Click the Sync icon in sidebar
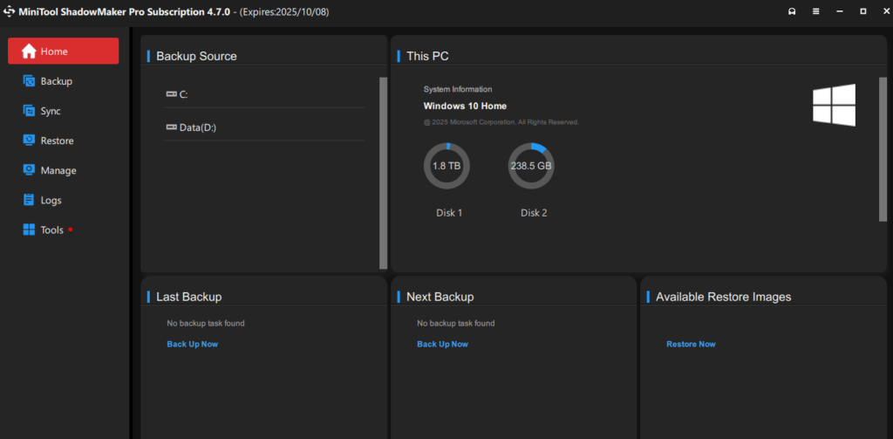 [29, 111]
